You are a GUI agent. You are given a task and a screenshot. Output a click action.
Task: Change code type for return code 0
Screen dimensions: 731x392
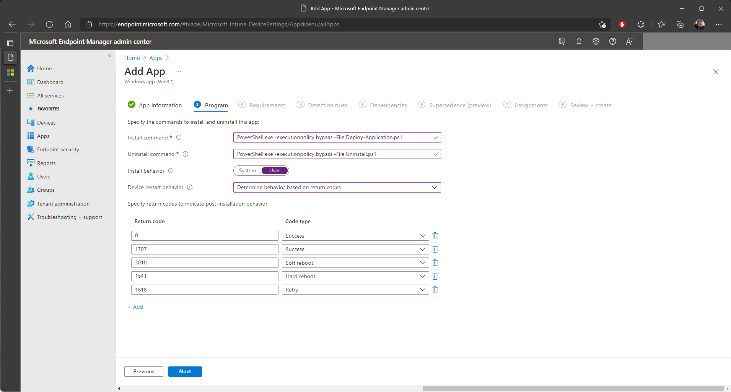(355, 236)
